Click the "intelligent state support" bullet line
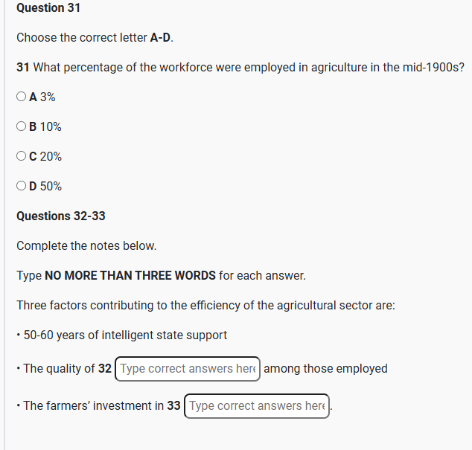Screen dimensions: 472x450 click(125, 335)
